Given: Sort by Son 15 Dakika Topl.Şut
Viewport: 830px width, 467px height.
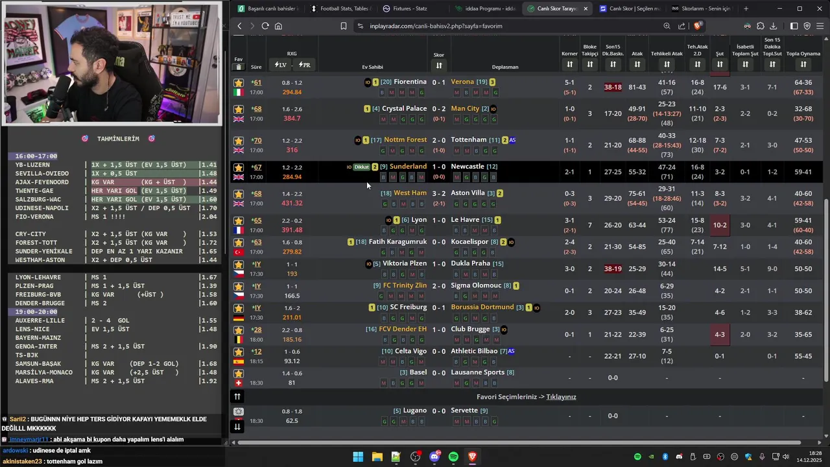Looking at the screenshot, I should tap(772, 64).
